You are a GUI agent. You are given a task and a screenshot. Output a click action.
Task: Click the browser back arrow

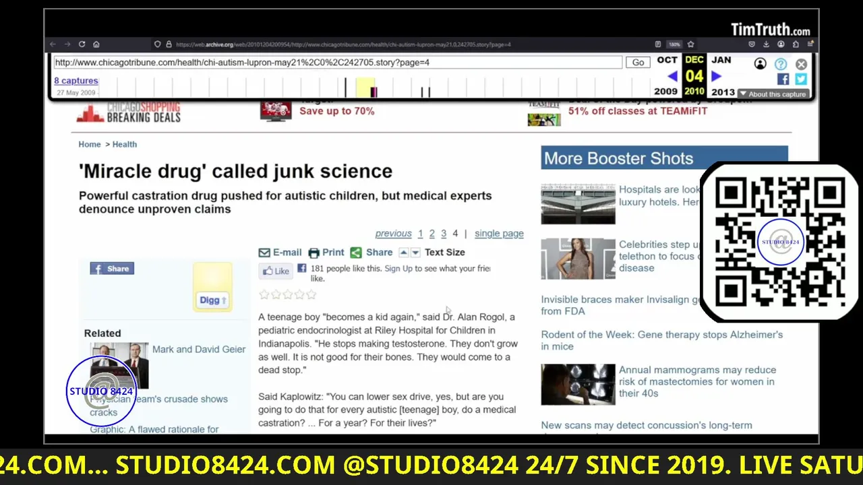point(53,44)
